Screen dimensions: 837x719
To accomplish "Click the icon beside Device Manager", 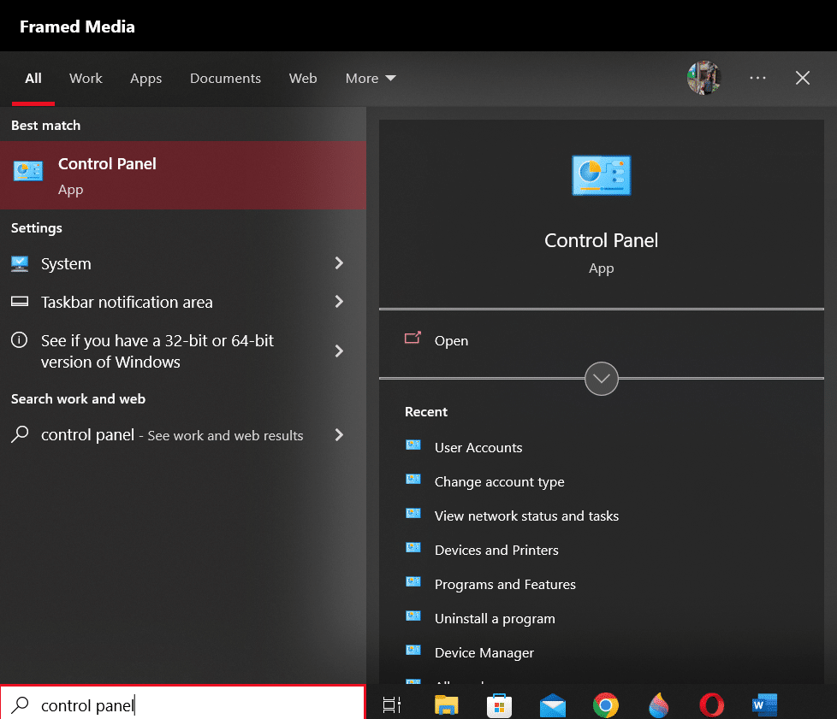I will [x=413, y=650].
